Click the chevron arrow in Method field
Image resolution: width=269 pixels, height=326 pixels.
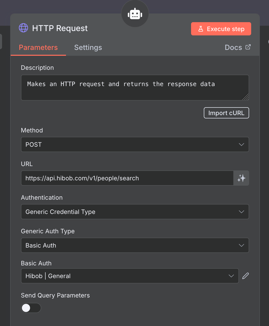click(x=241, y=144)
